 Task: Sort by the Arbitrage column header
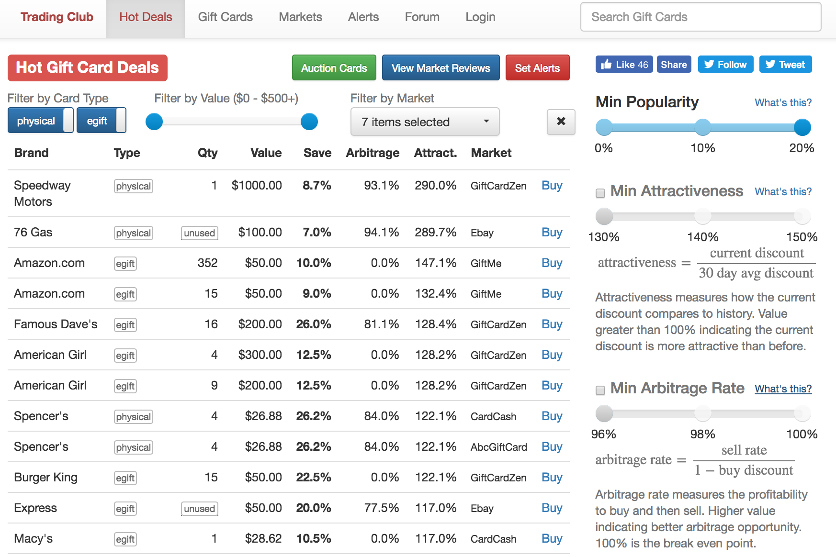(373, 153)
